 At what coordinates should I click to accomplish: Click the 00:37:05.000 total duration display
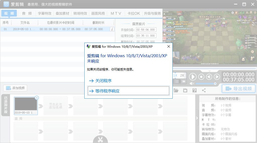click(x=239, y=80)
